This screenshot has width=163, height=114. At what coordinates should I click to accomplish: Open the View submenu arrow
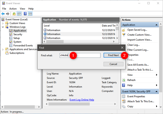157,75
